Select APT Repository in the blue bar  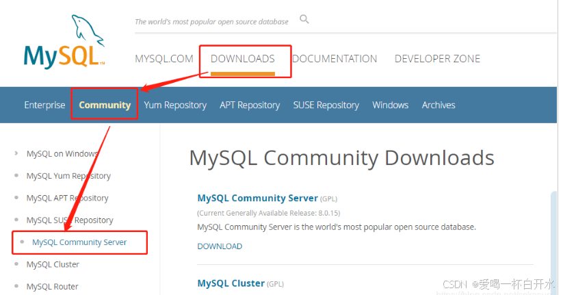click(x=250, y=105)
